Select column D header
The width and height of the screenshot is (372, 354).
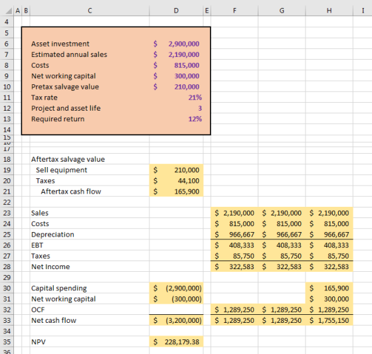click(176, 11)
